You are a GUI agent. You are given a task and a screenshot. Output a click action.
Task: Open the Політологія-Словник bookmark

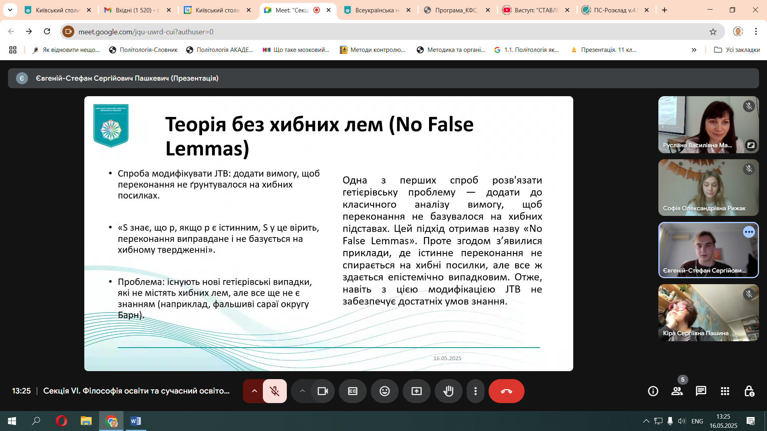[143, 50]
